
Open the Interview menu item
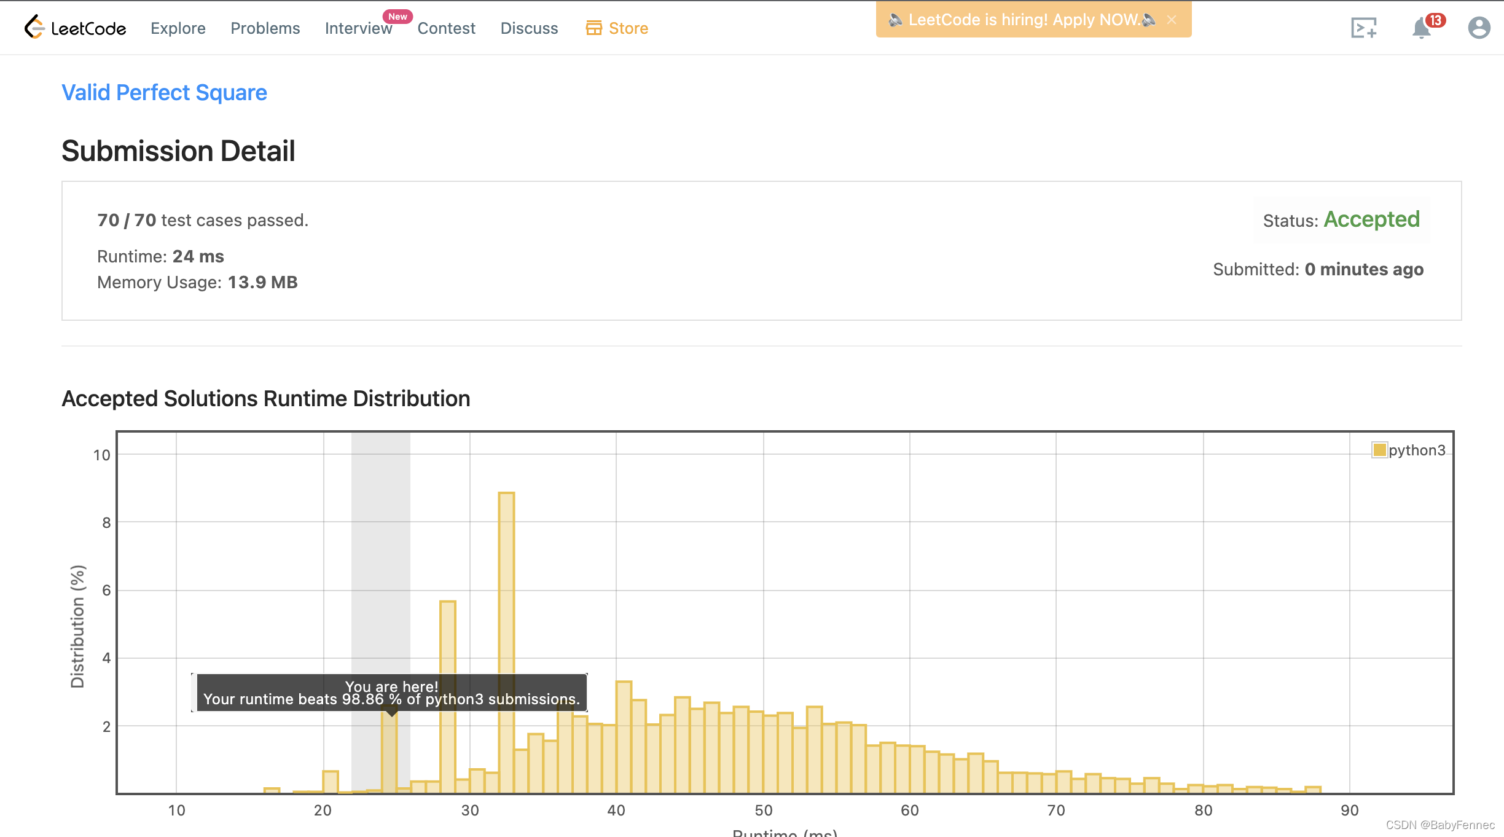pos(358,28)
